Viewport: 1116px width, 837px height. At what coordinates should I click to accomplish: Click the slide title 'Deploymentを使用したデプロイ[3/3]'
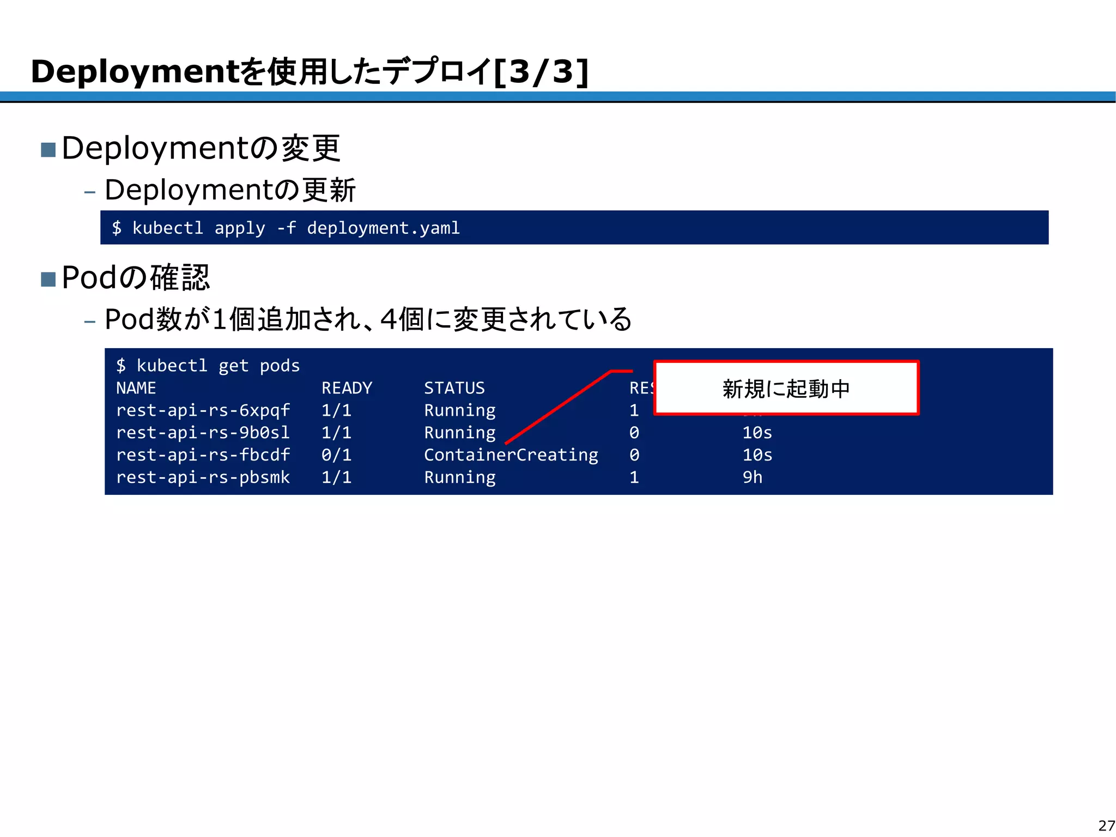[310, 71]
